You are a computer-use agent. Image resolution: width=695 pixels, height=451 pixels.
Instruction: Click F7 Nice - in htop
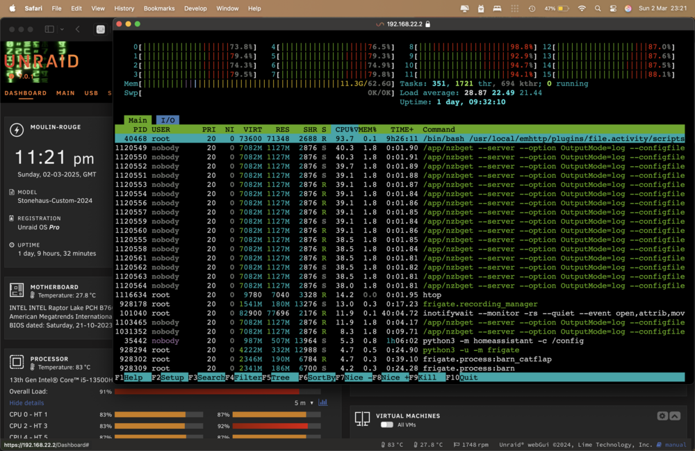(x=354, y=377)
